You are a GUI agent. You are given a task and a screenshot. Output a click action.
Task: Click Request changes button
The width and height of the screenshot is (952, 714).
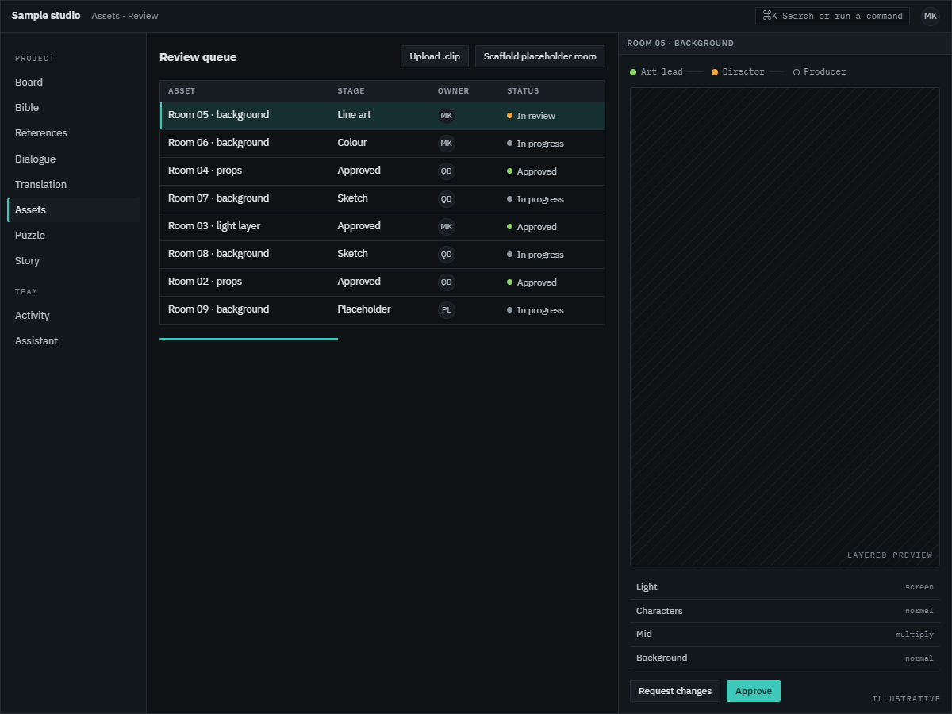click(x=675, y=691)
